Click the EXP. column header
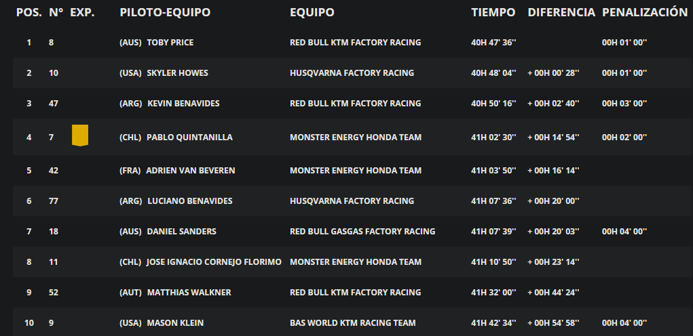The image size is (693, 336). click(x=83, y=12)
